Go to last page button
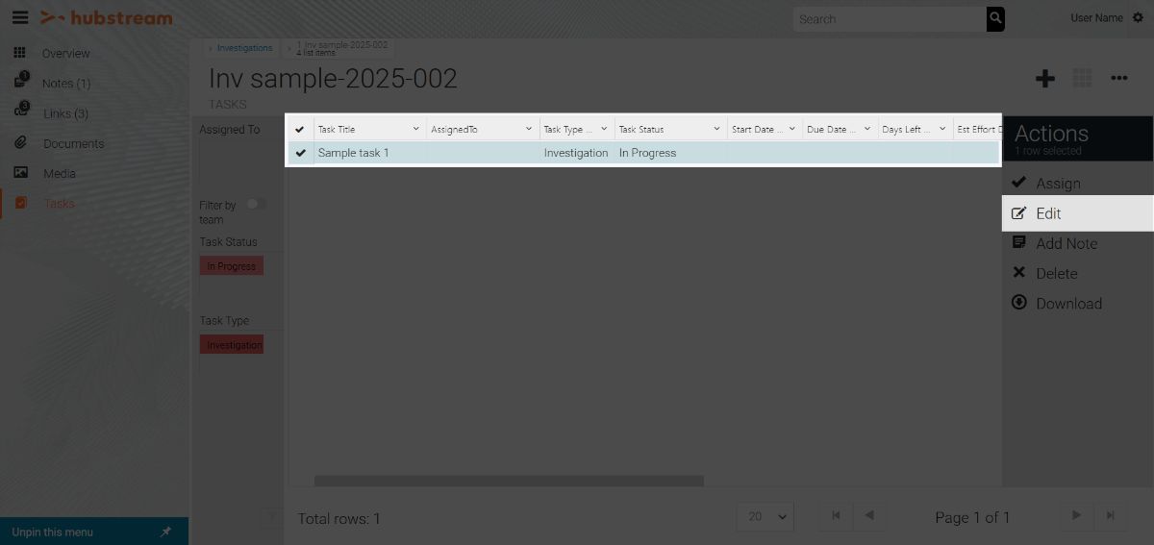1154x545 pixels. [x=1111, y=516]
